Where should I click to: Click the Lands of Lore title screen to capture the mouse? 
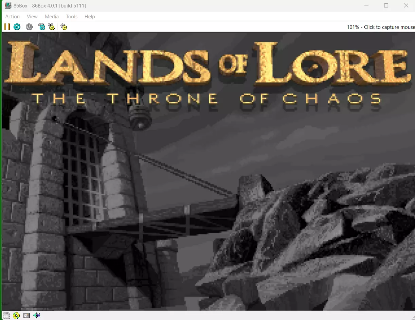208,172
